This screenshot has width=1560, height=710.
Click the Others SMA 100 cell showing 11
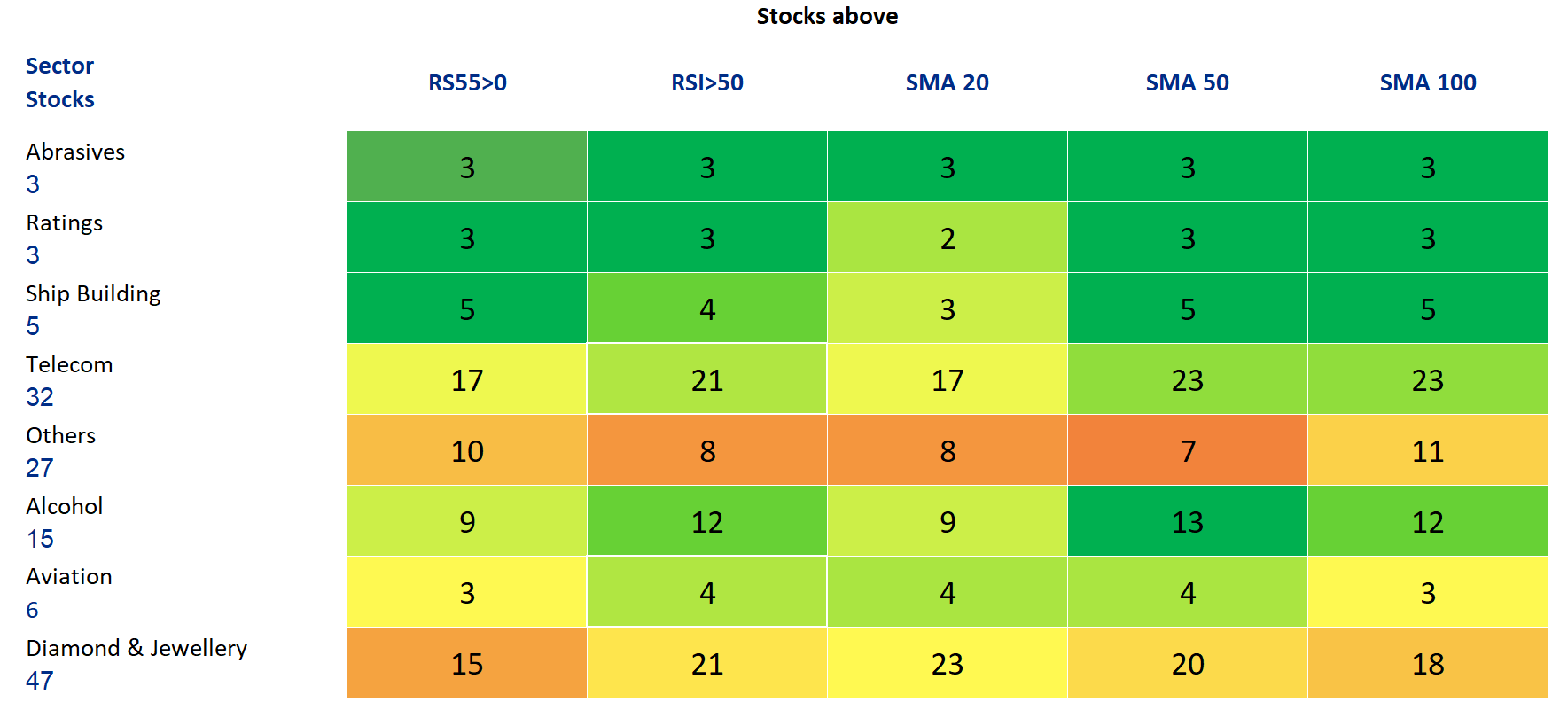1427,450
